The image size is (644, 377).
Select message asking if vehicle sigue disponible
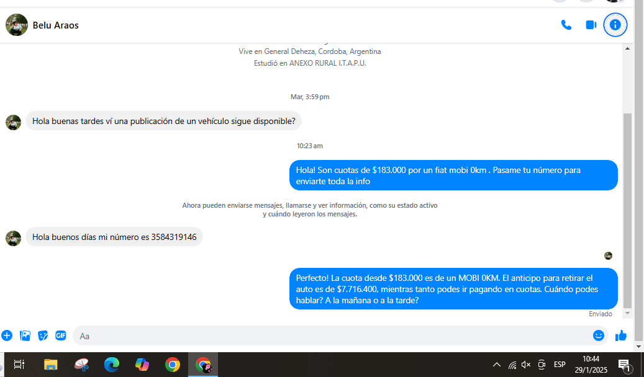(163, 121)
